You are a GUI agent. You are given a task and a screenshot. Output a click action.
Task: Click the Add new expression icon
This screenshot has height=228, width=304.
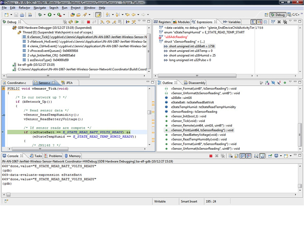point(273,22)
